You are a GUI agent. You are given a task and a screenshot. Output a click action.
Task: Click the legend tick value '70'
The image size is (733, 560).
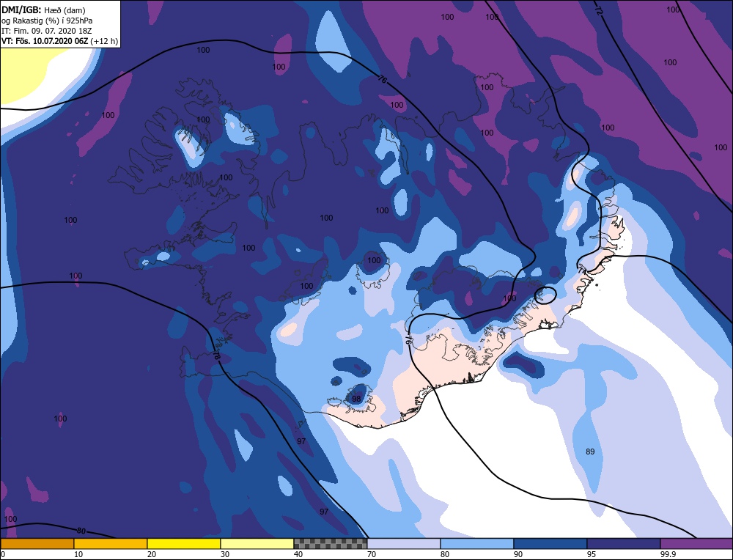[x=372, y=554]
